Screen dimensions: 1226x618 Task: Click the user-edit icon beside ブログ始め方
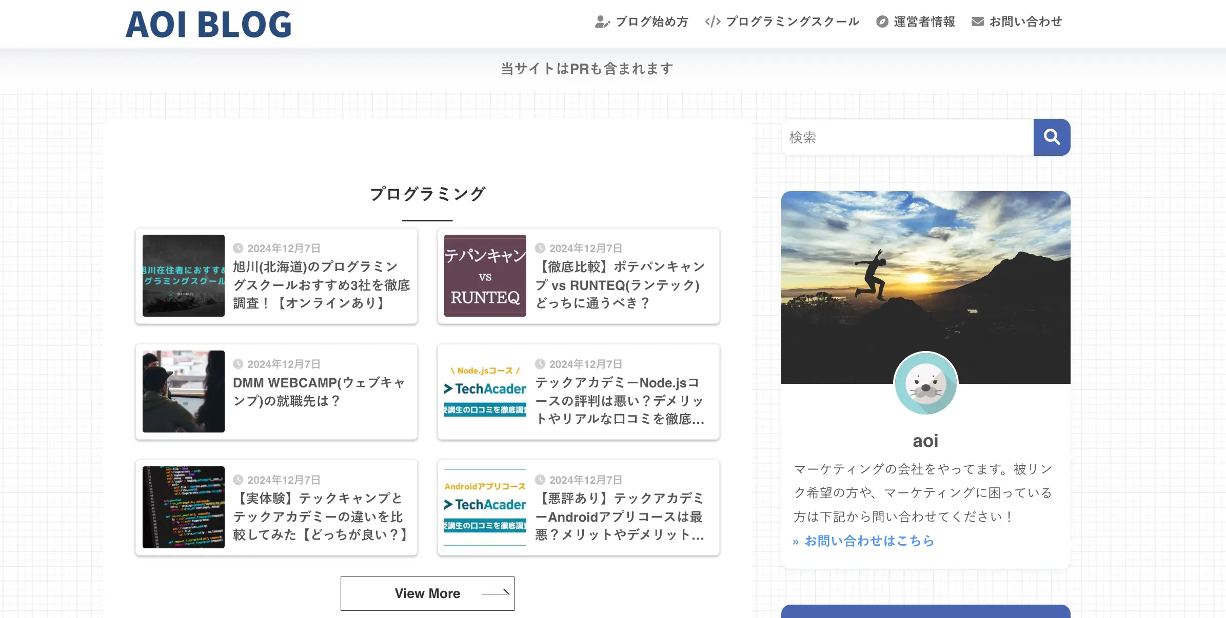pos(602,22)
